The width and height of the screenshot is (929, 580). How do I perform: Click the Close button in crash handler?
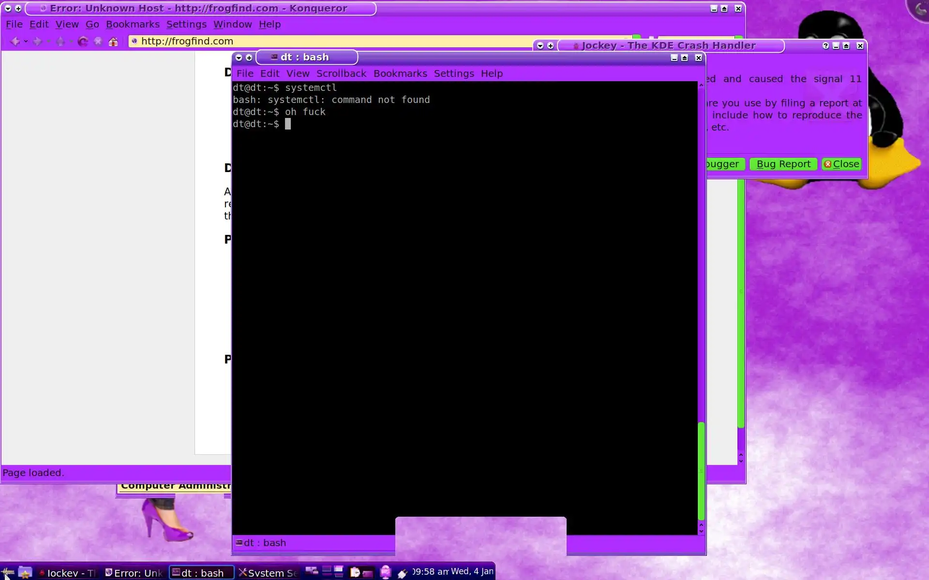[841, 164]
